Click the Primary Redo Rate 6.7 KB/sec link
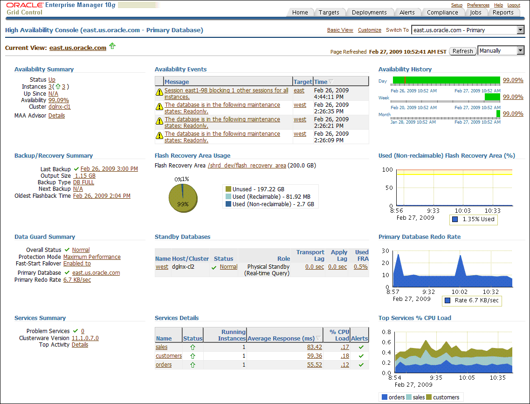This screenshot has height=404, width=530. tap(77, 280)
